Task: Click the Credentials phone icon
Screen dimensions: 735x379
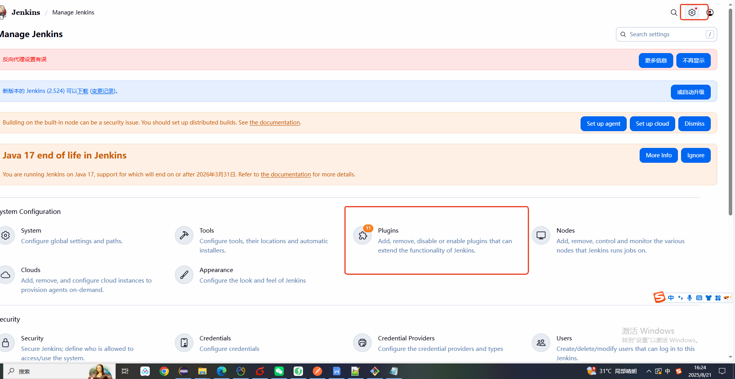Action: pos(184,343)
